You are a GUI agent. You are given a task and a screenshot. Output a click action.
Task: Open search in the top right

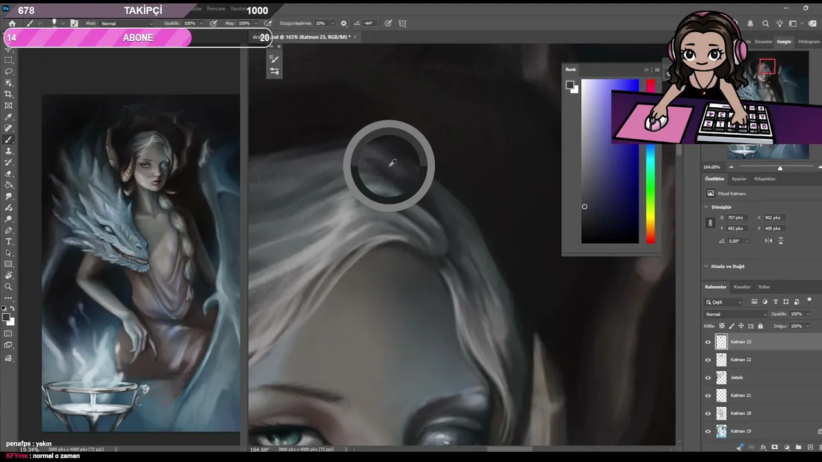[765, 24]
